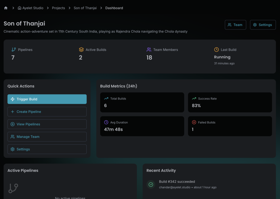Click the home icon in breadcrumb
This screenshot has width=280, height=199.
coord(6,8)
